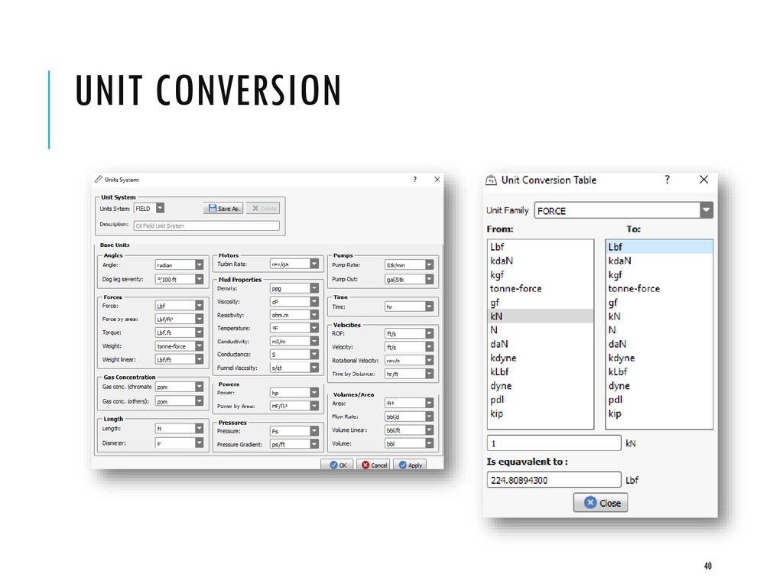The image size is (783, 587).
Task: Open the ROP ft/s dropdown
Action: click(429, 333)
